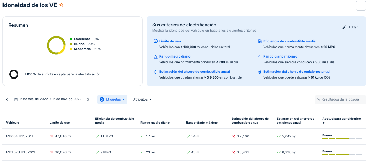Open the three-dot more options menu

click(x=361, y=6)
